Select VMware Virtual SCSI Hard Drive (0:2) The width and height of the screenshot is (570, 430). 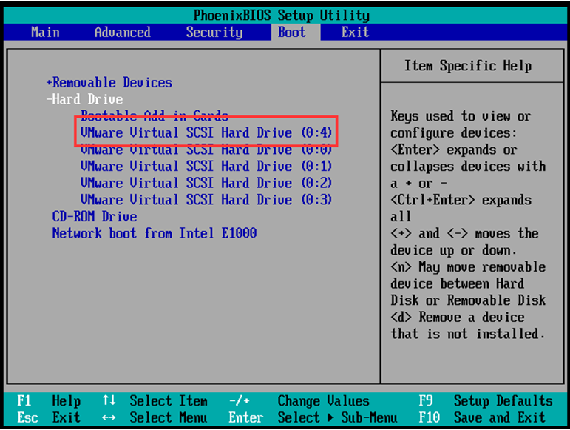[206, 183]
